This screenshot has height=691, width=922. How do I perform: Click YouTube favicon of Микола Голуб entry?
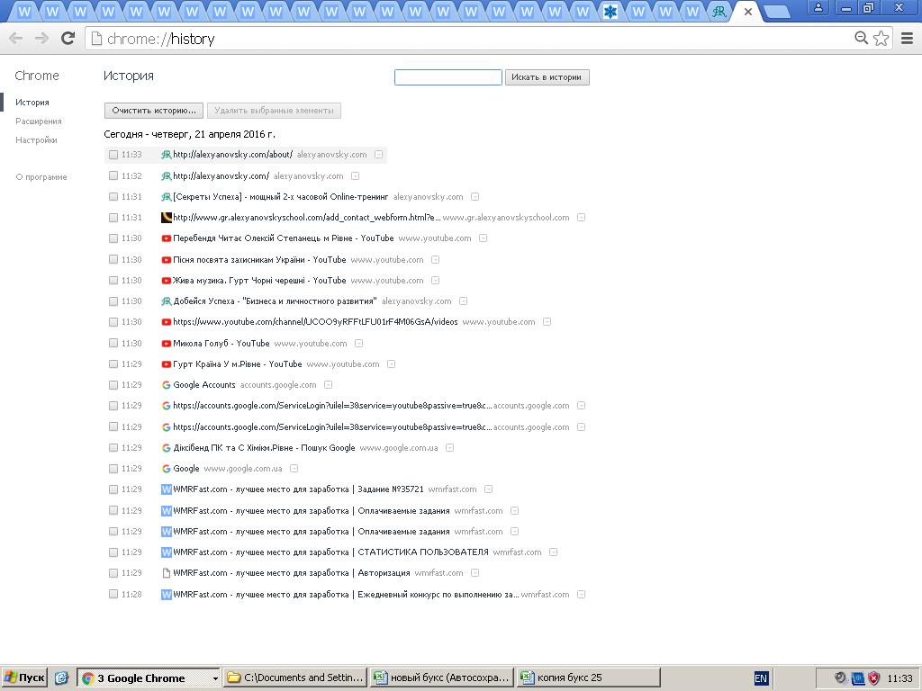(167, 344)
